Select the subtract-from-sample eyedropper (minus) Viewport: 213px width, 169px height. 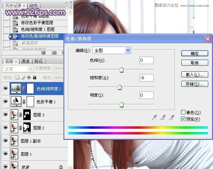(x=172, y=117)
